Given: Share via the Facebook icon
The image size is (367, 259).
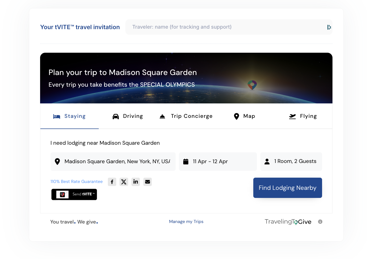Looking at the screenshot, I should (112, 182).
